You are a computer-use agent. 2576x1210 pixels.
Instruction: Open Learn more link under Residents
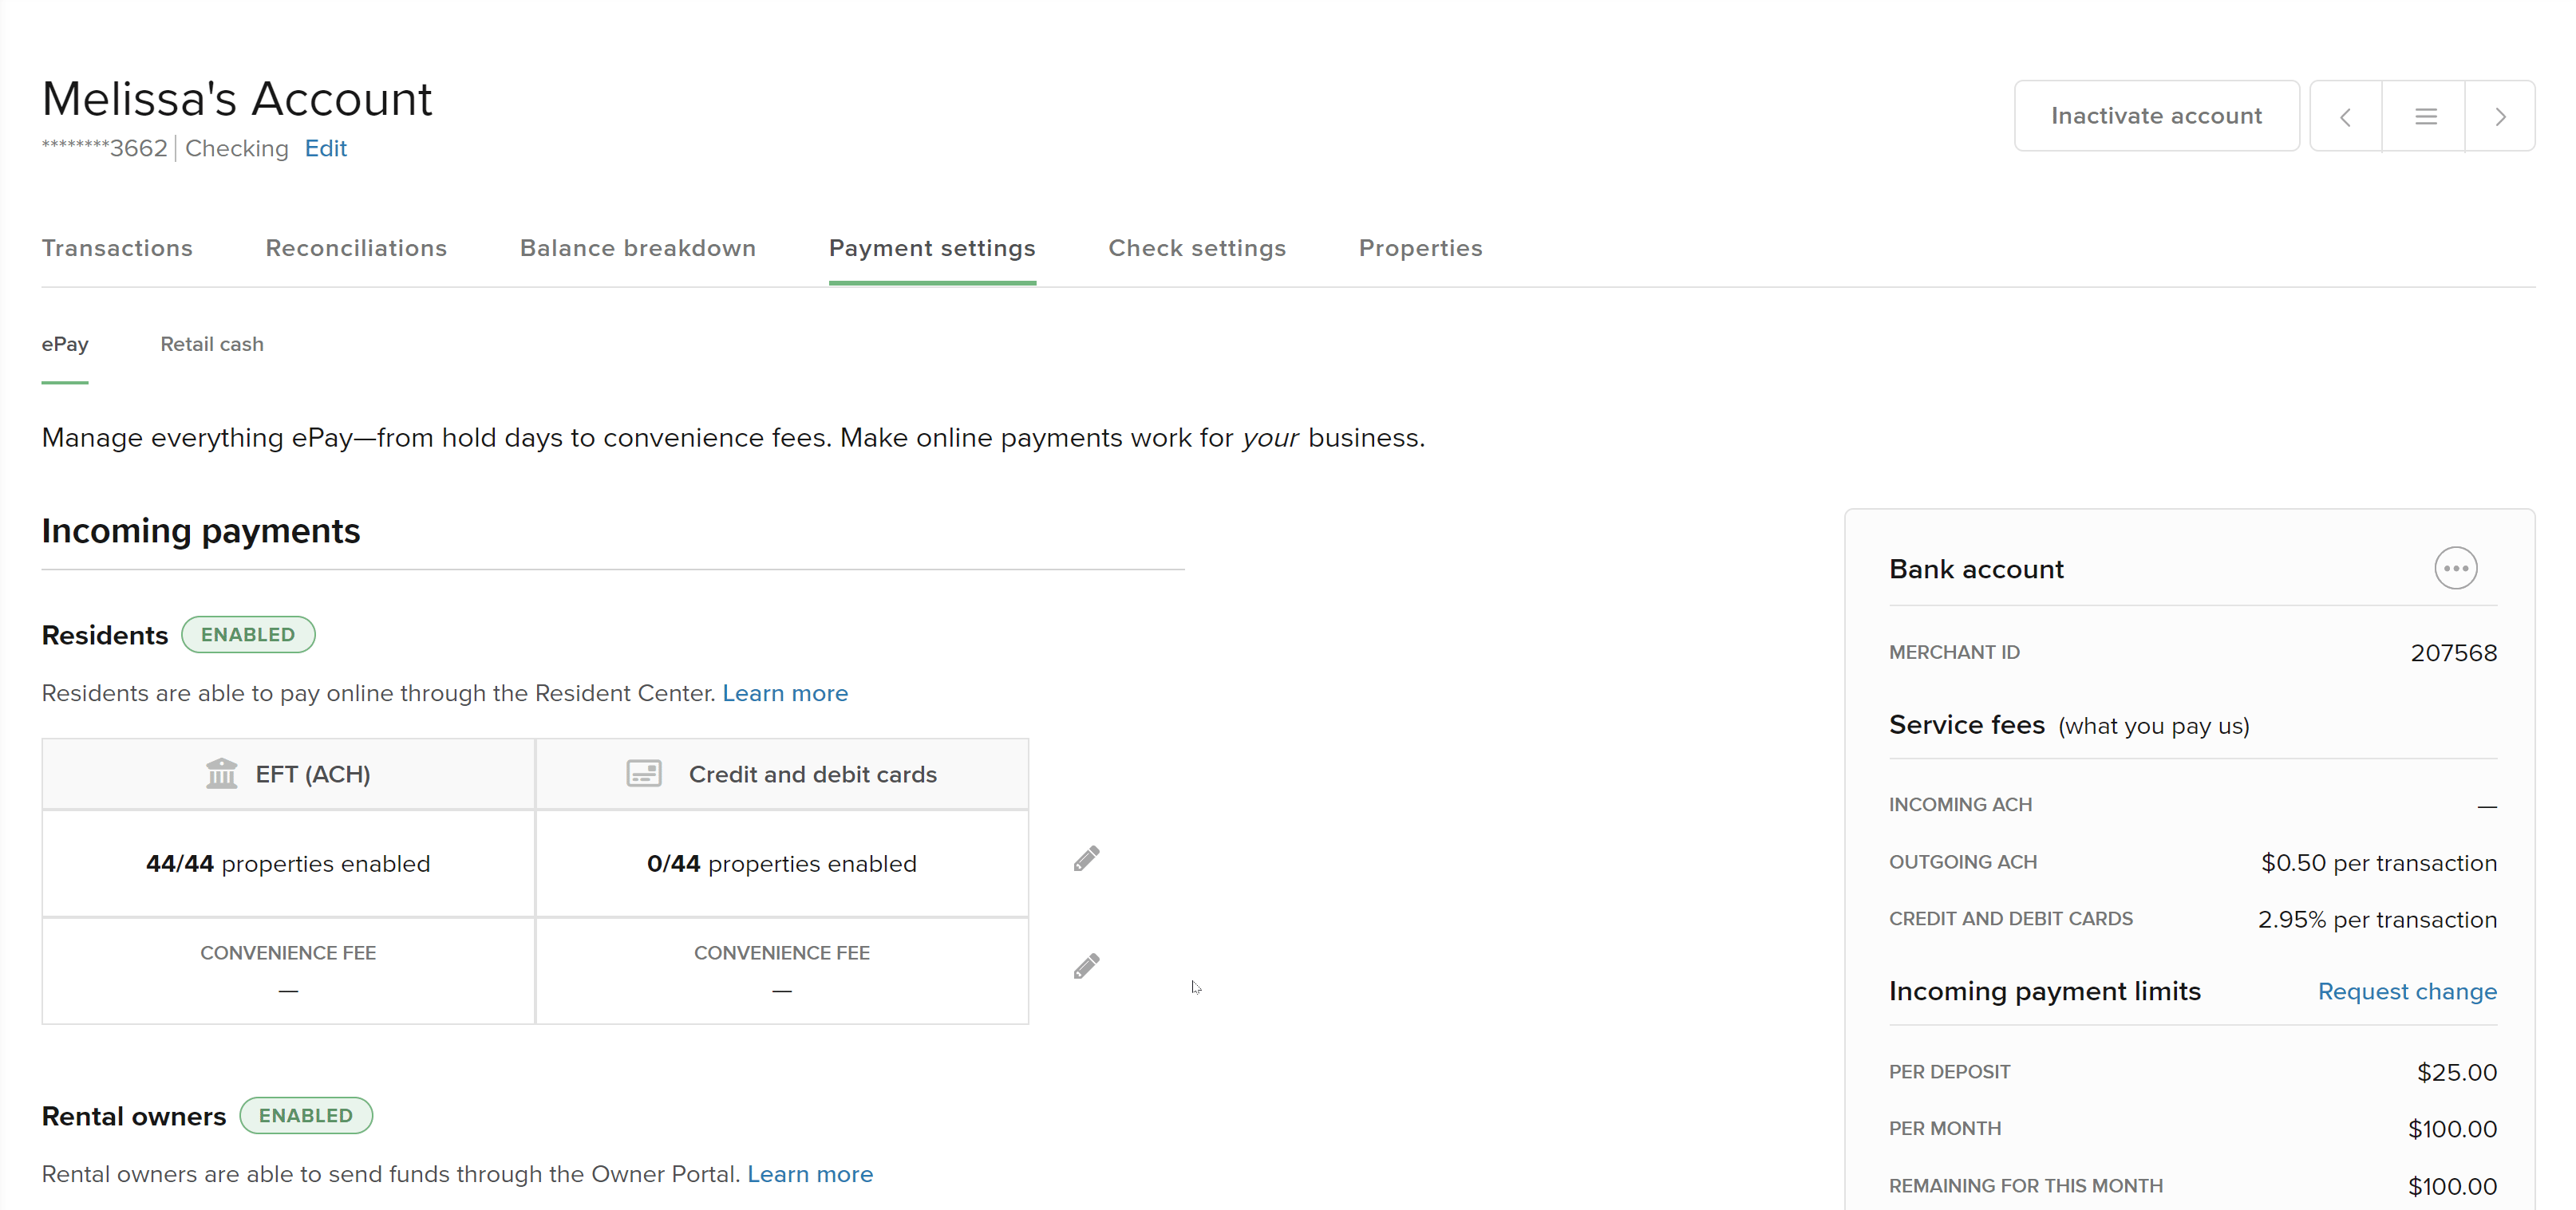pos(784,692)
